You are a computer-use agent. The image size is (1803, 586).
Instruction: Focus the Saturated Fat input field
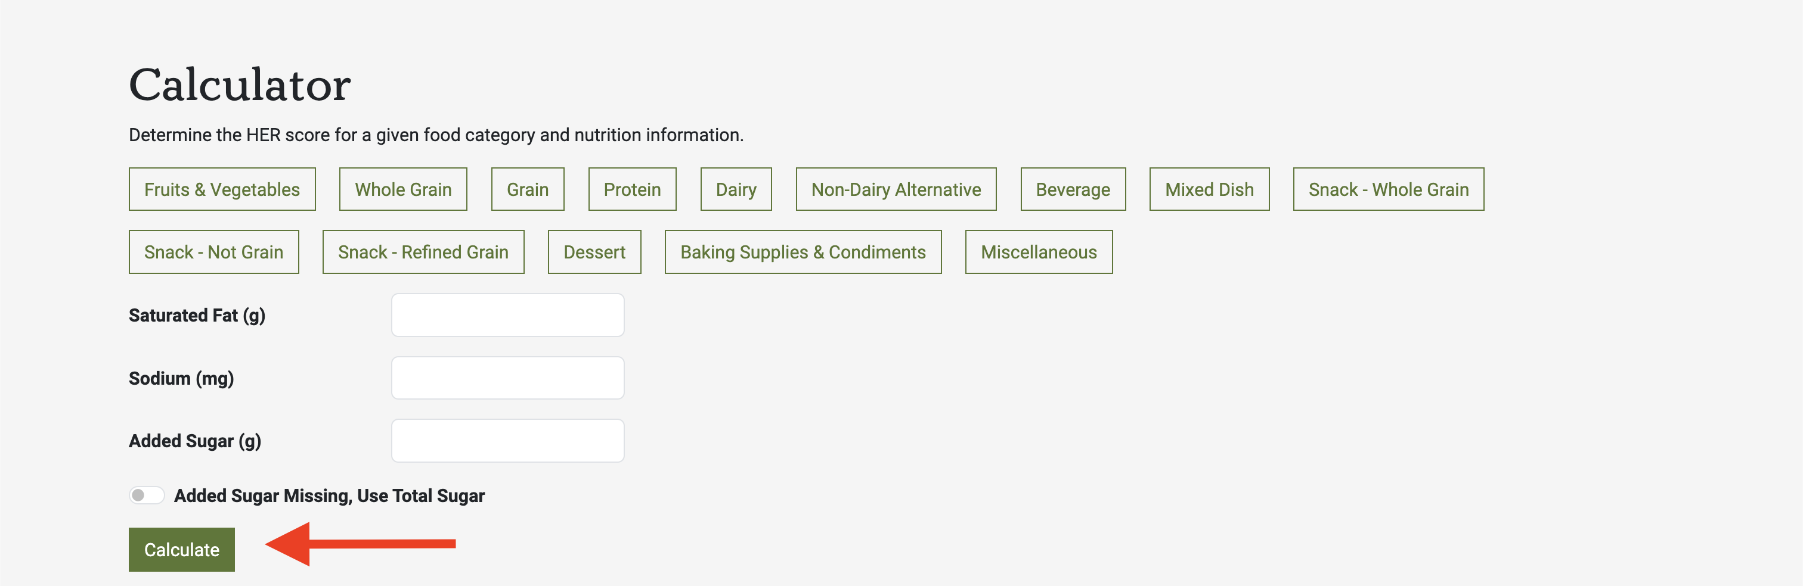pyautogui.click(x=507, y=316)
